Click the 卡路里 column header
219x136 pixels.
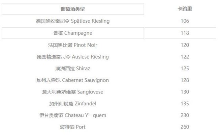click(x=185, y=9)
